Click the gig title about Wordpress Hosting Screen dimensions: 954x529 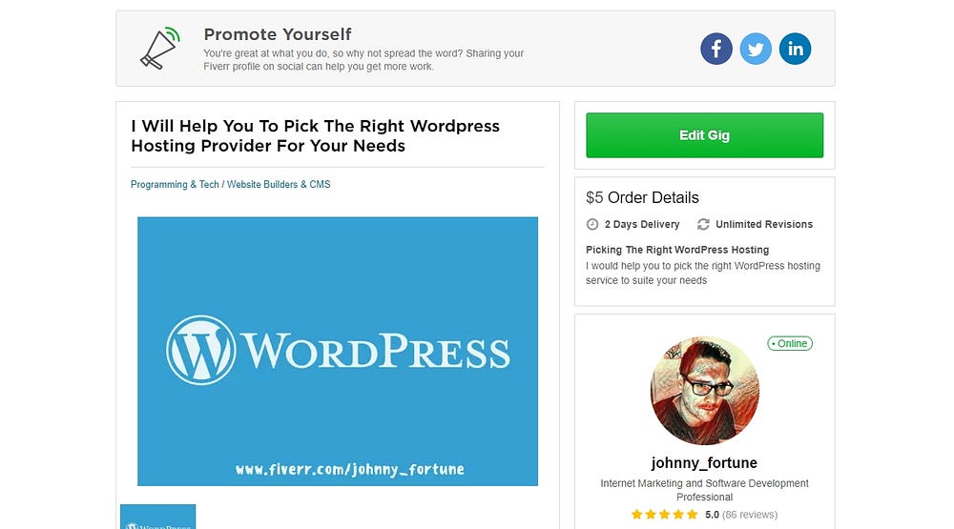[315, 135]
